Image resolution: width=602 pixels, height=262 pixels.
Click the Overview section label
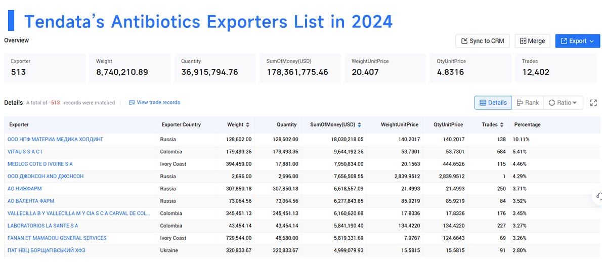17,40
